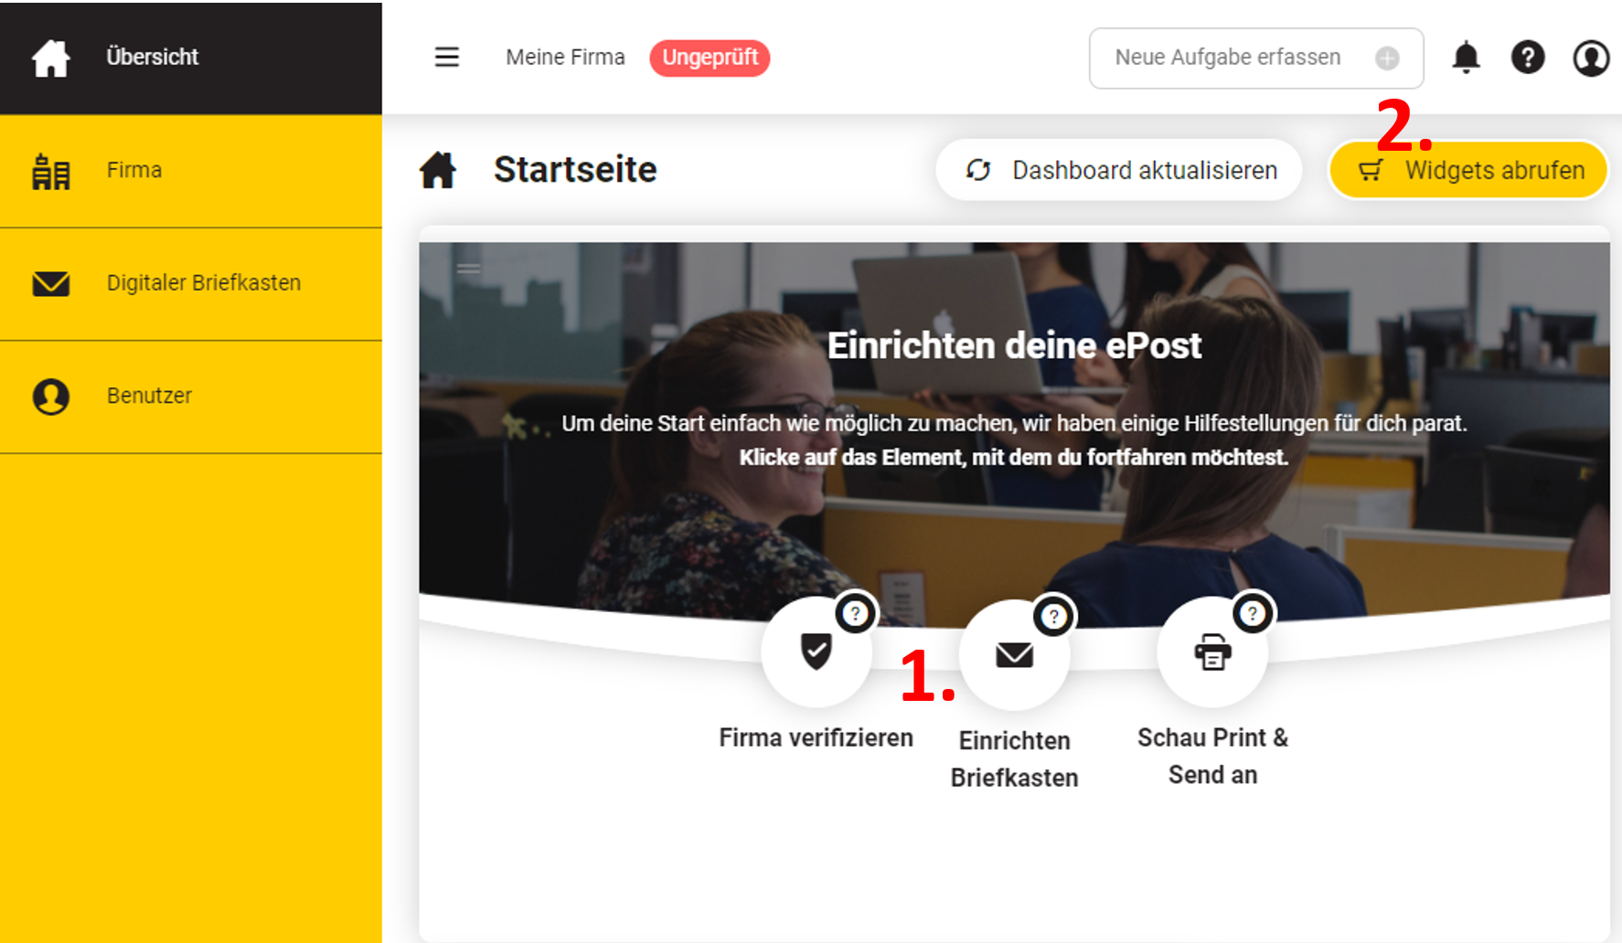
Task: Click the refresh icon in Dashboard aktualisieren
Action: pyautogui.click(x=978, y=170)
